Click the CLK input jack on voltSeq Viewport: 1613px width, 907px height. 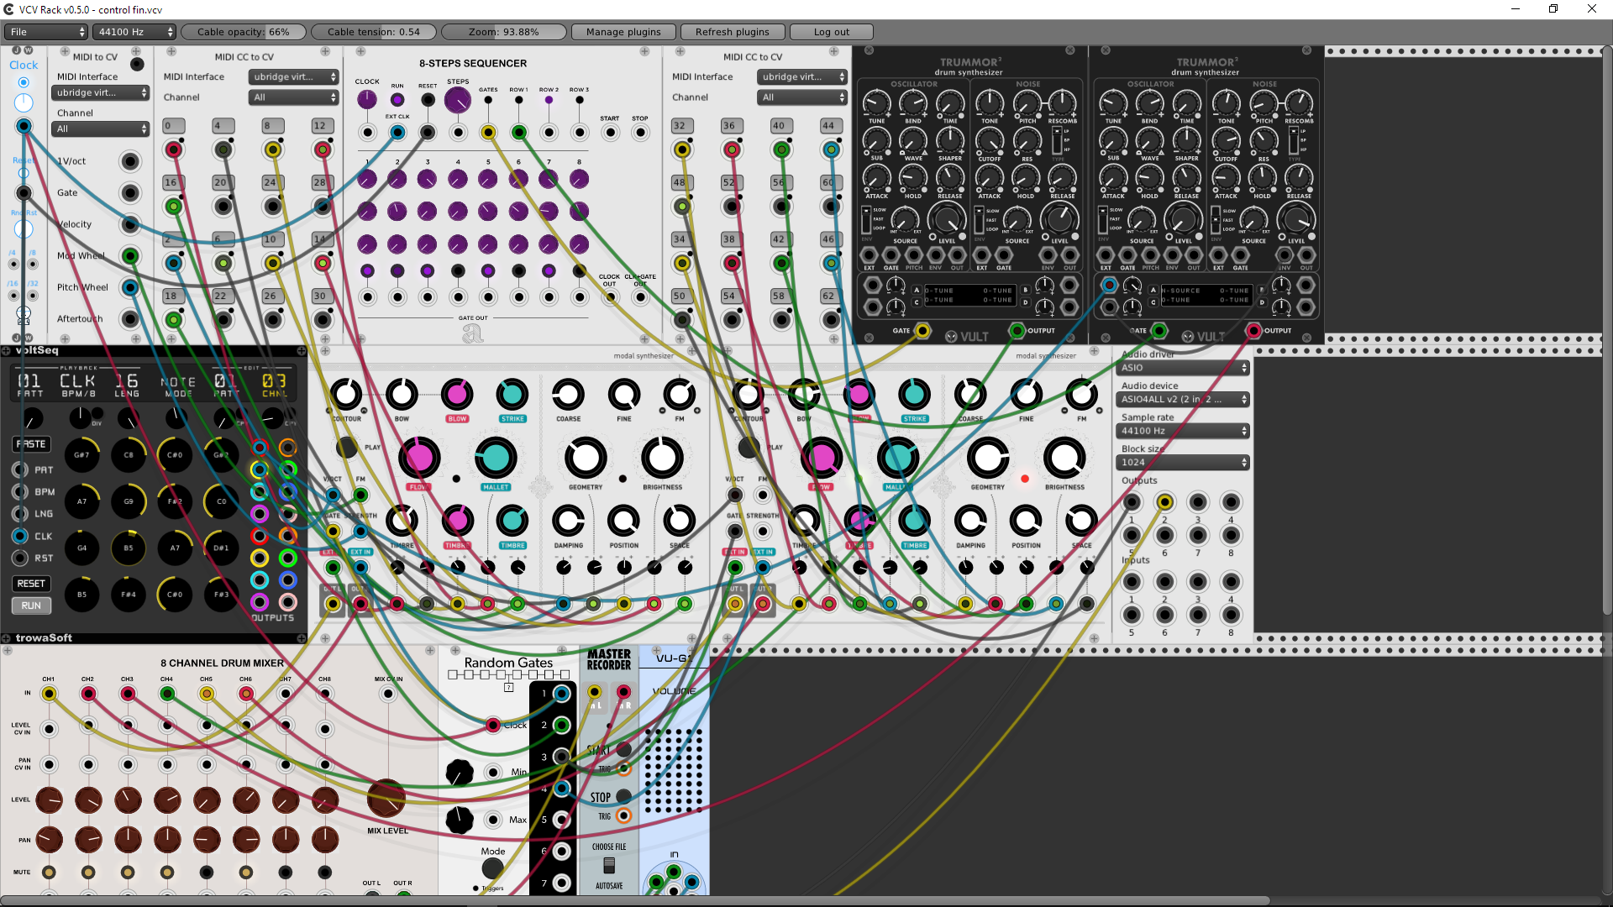tap(20, 536)
